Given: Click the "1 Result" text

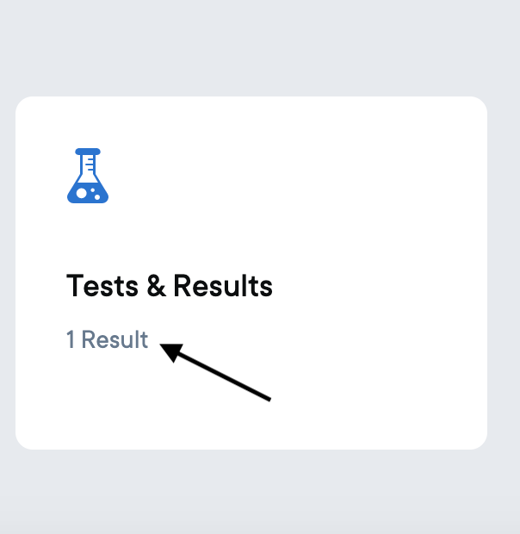Looking at the screenshot, I should click(x=108, y=339).
